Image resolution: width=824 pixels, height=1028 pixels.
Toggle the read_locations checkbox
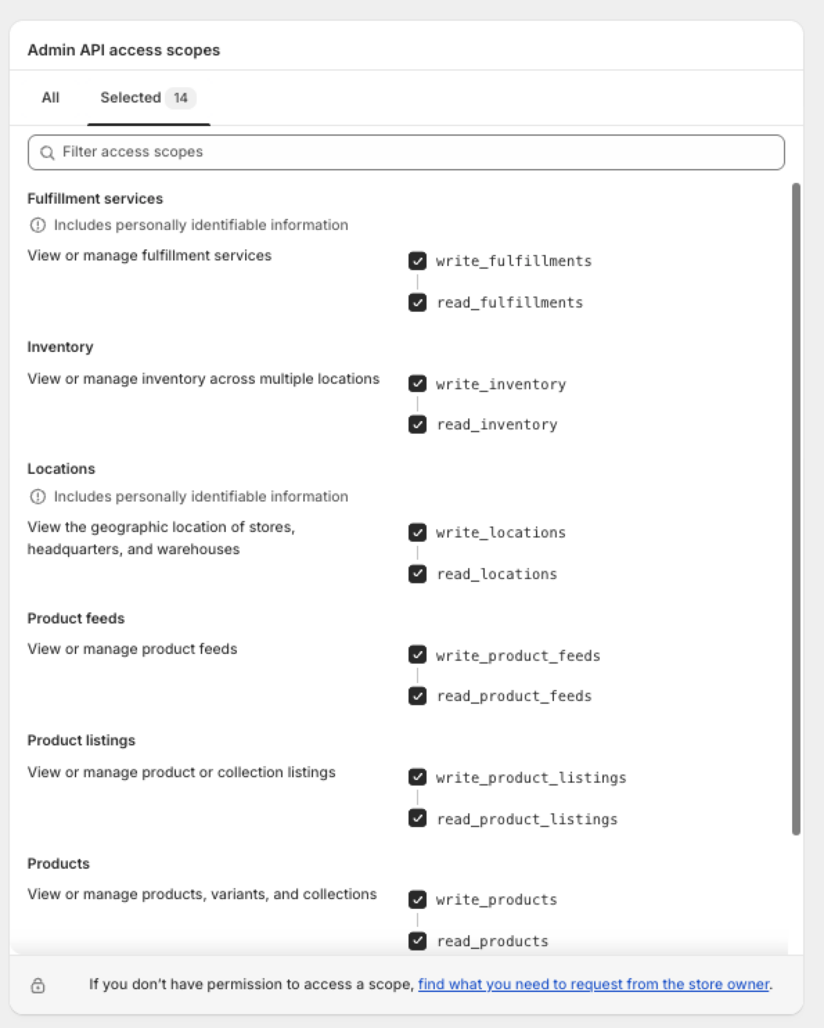pos(418,574)
